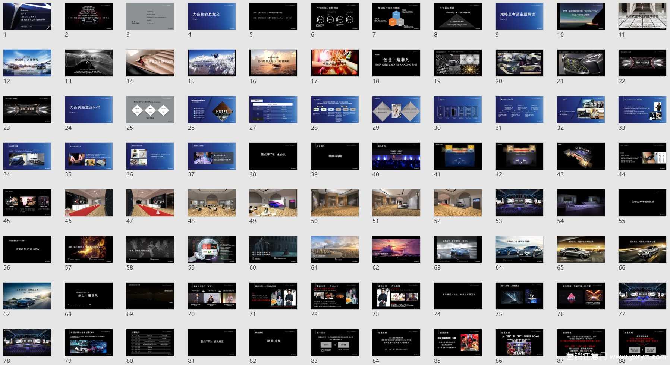
Task: Select slide 11 with staircase photo
Action: click(x=642, y=16)
